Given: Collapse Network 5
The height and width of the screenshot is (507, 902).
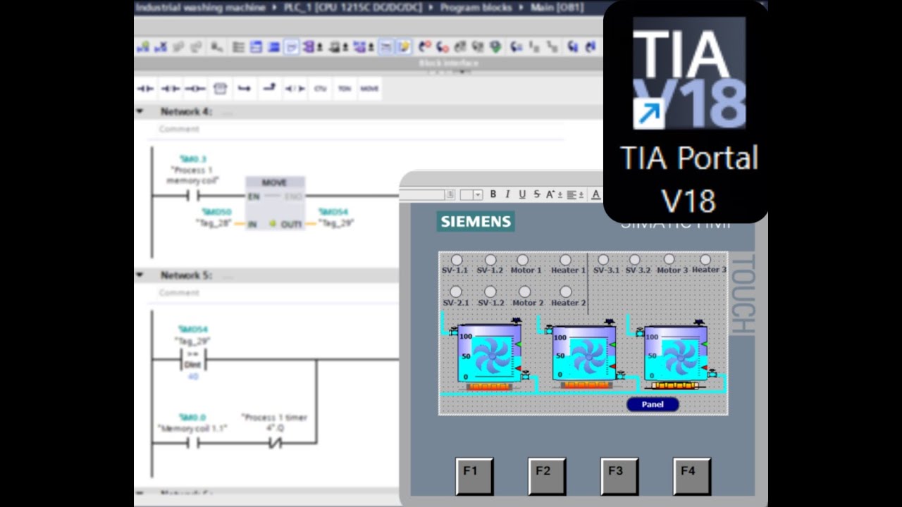Looking at the screenshot, I should [140, 275].
